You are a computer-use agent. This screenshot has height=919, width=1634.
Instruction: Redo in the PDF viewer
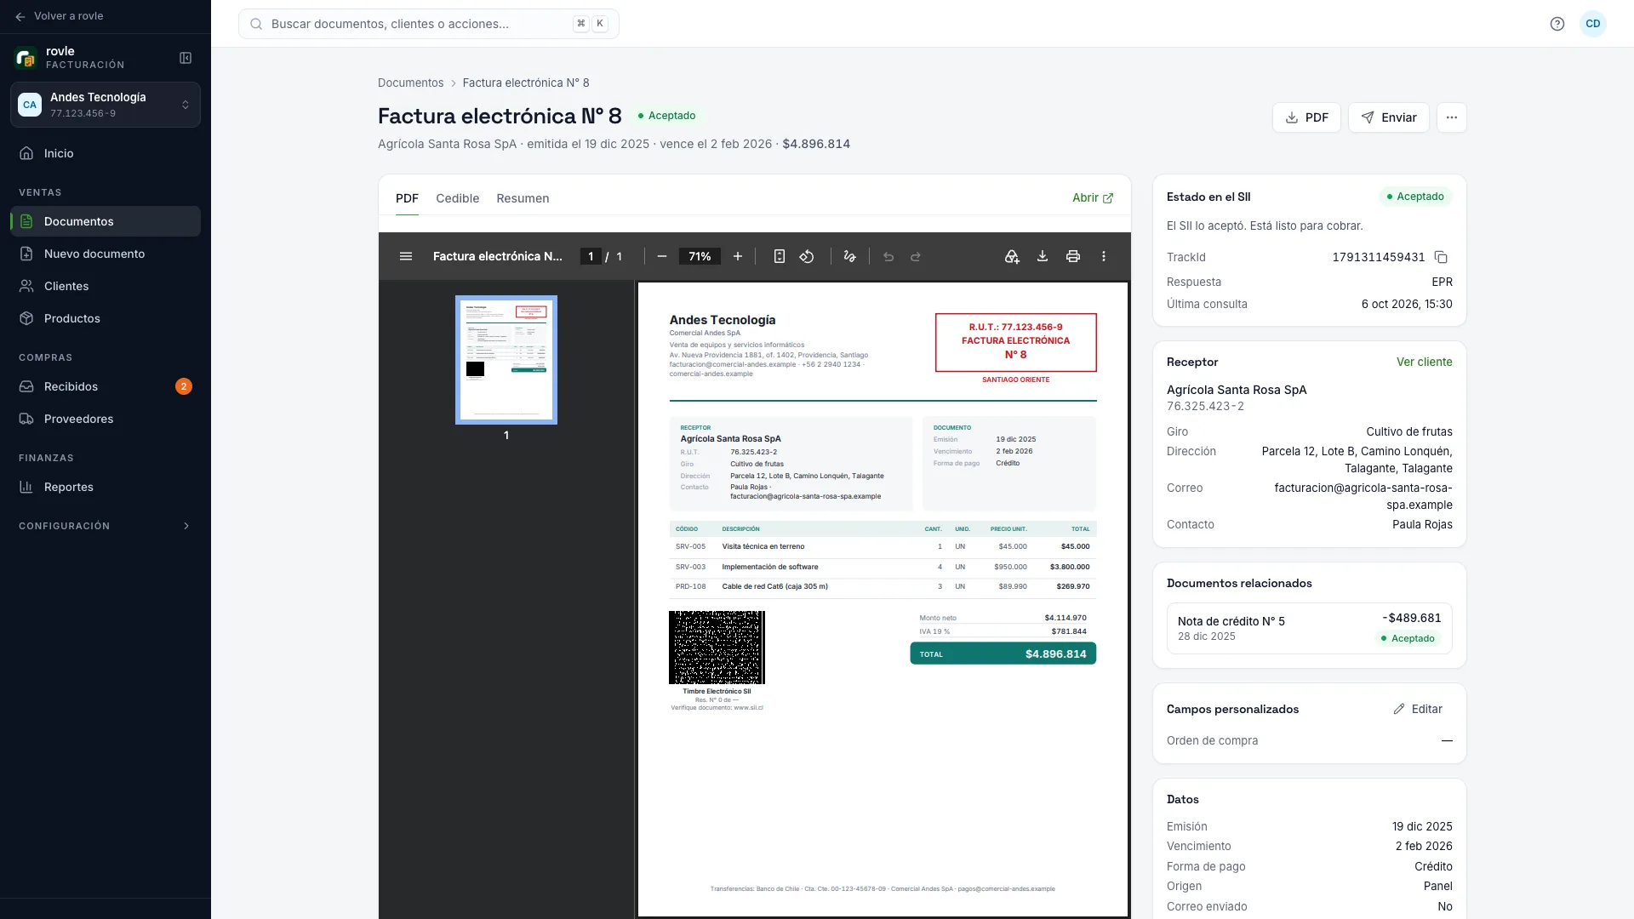(x=916, y=256)
